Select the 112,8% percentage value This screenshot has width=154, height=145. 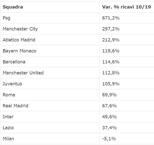point(111,73)
